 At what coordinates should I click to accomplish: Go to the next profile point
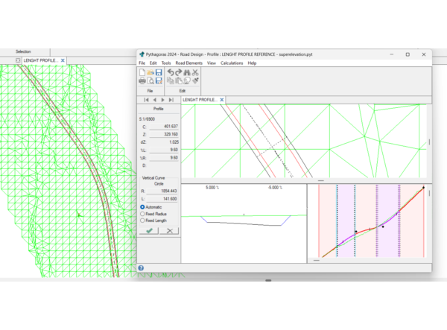pyautogui.click(x=162, y=100)
